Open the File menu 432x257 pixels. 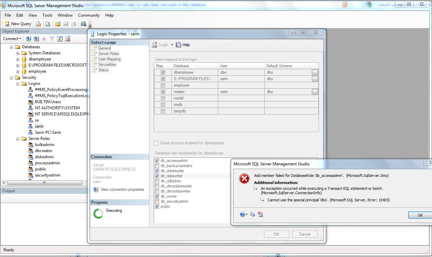pyautogui.click(x=8, y=15)
